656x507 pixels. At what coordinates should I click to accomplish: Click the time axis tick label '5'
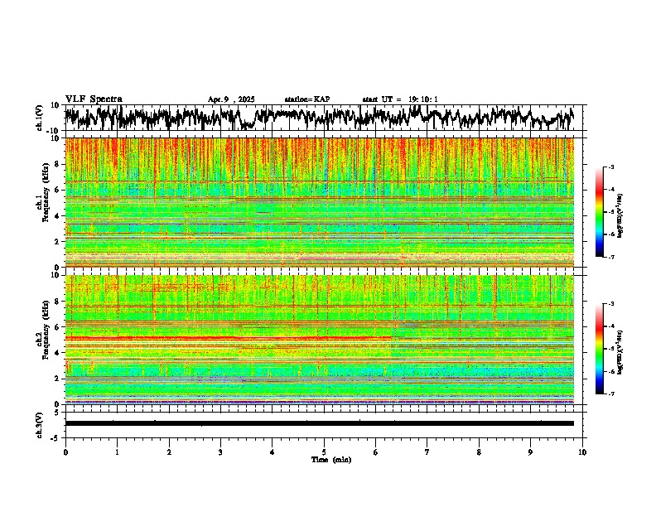point(324,452)
